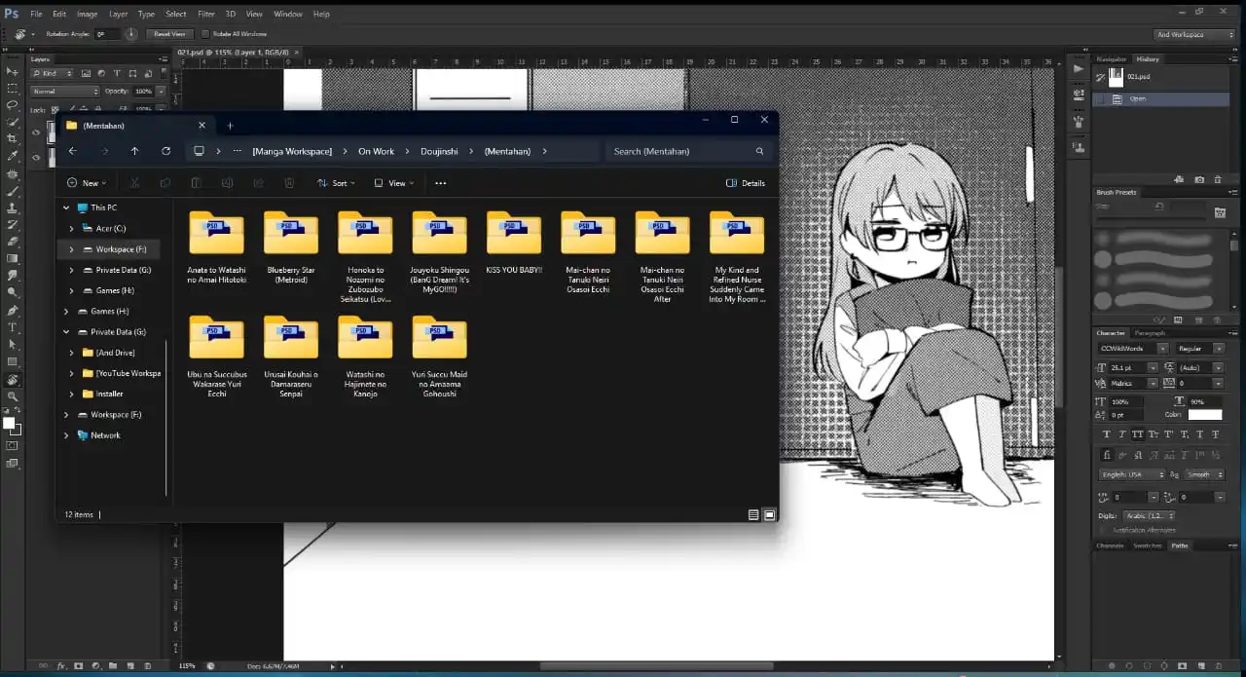
Task: Click the rotation angle dial
Action: coord(131,34)
